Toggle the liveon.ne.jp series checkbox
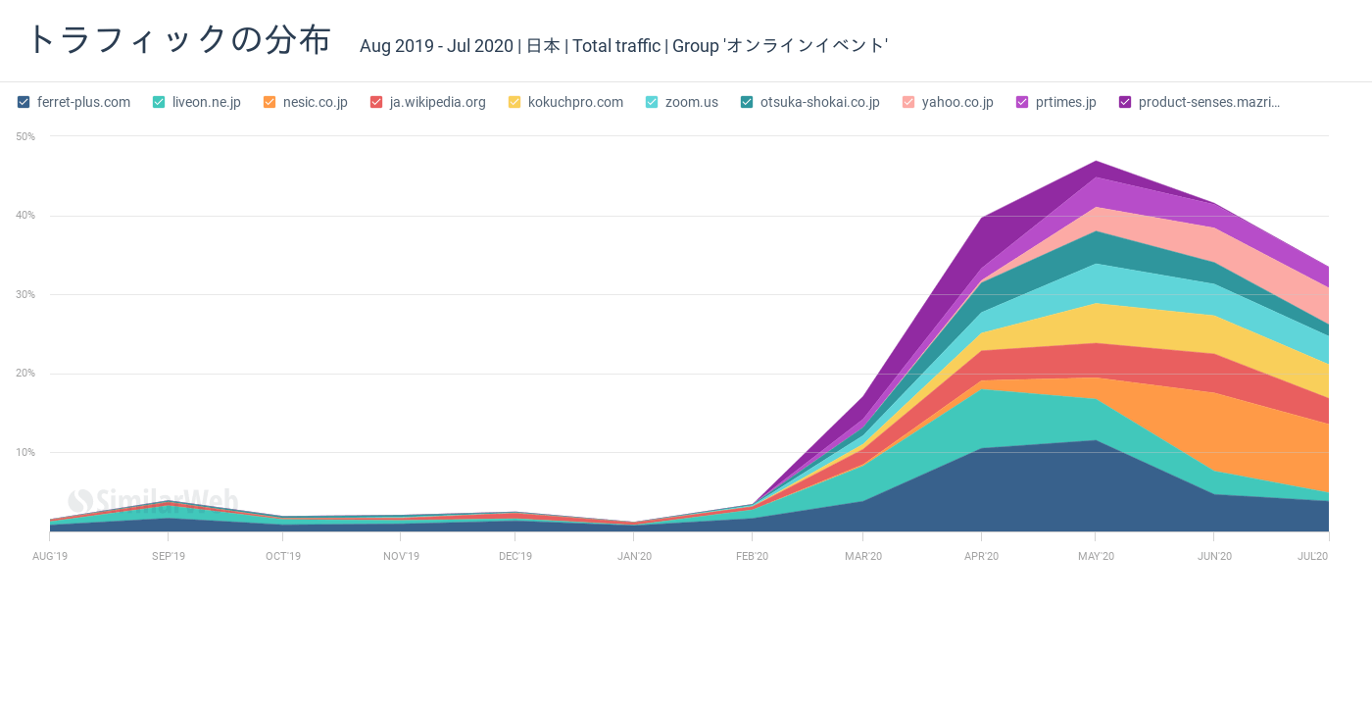Screen dimensions: 1372x705 [159, 102]
